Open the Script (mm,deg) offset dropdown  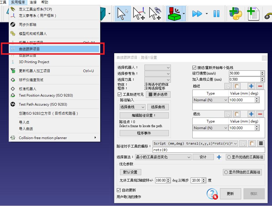tap(195, 143)
